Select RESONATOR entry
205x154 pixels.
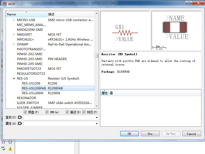[27, 98]
